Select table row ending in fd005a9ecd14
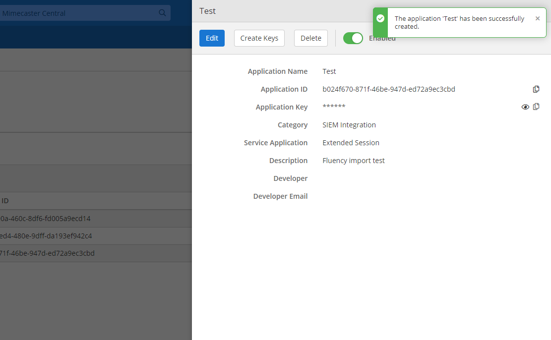The height and width of the screenshot is (340, 551). coord(96,219)
